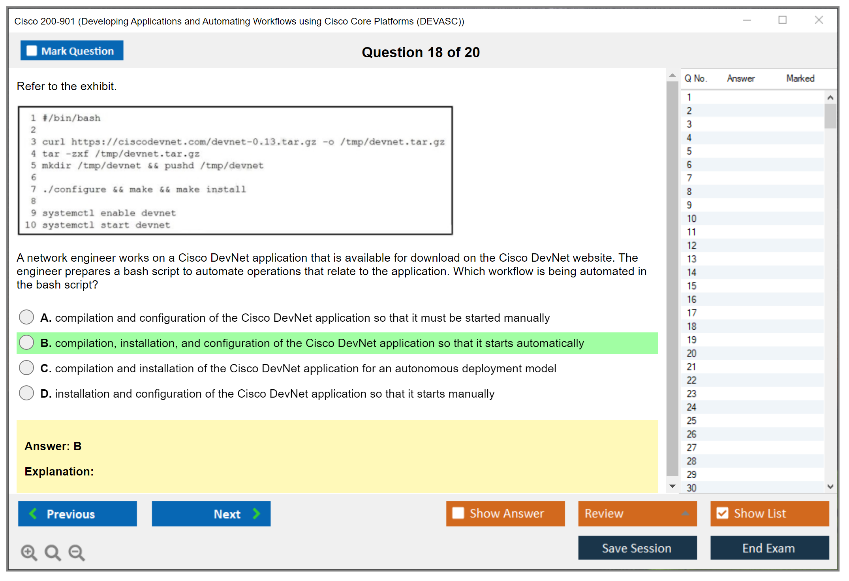Click the green right arrow on Next

256,514
